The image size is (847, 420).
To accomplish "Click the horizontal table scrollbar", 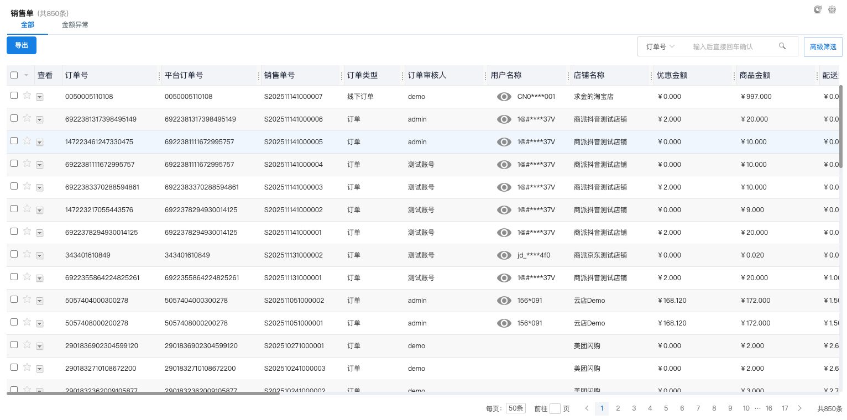I will point(143,393).
